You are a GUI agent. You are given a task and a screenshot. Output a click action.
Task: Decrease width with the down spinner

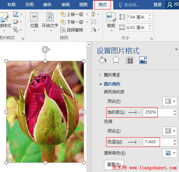(x=150, y=29)
